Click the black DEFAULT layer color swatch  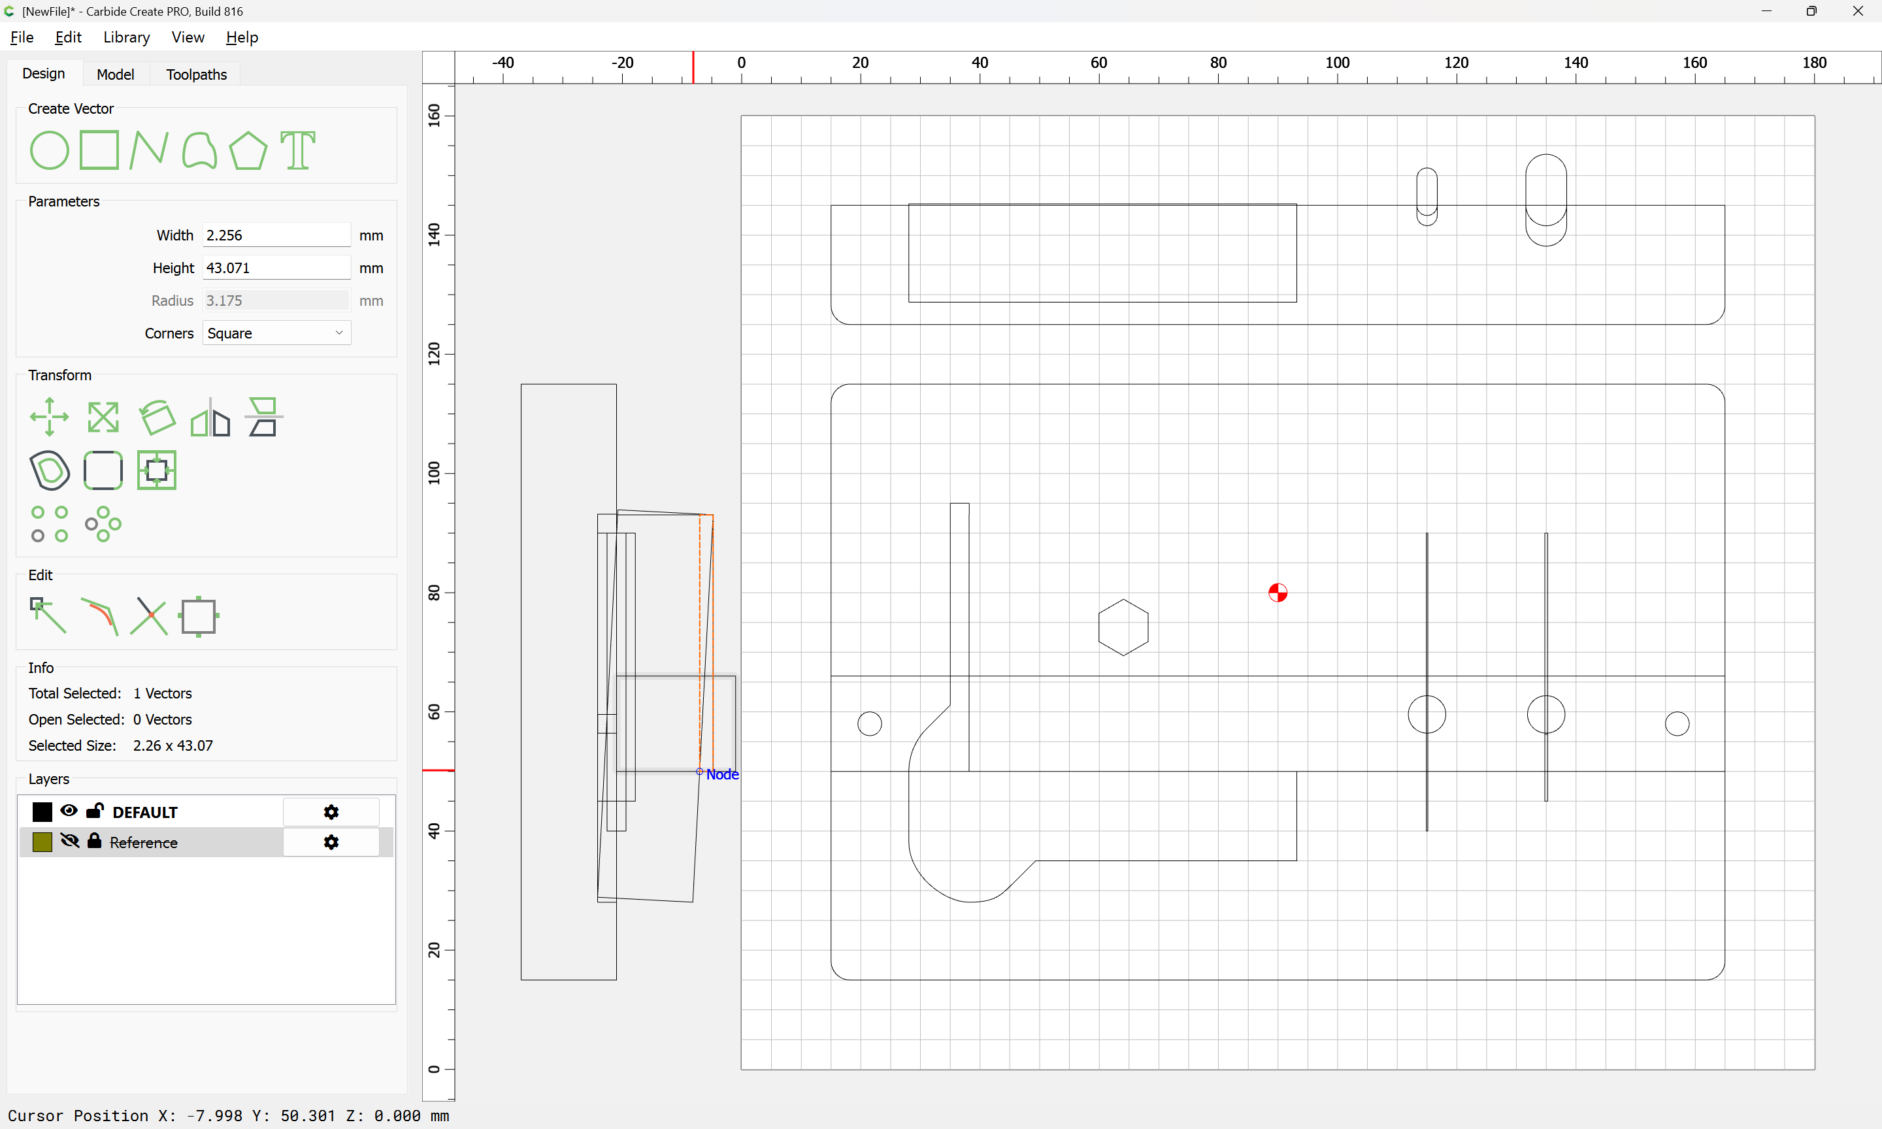42,811
